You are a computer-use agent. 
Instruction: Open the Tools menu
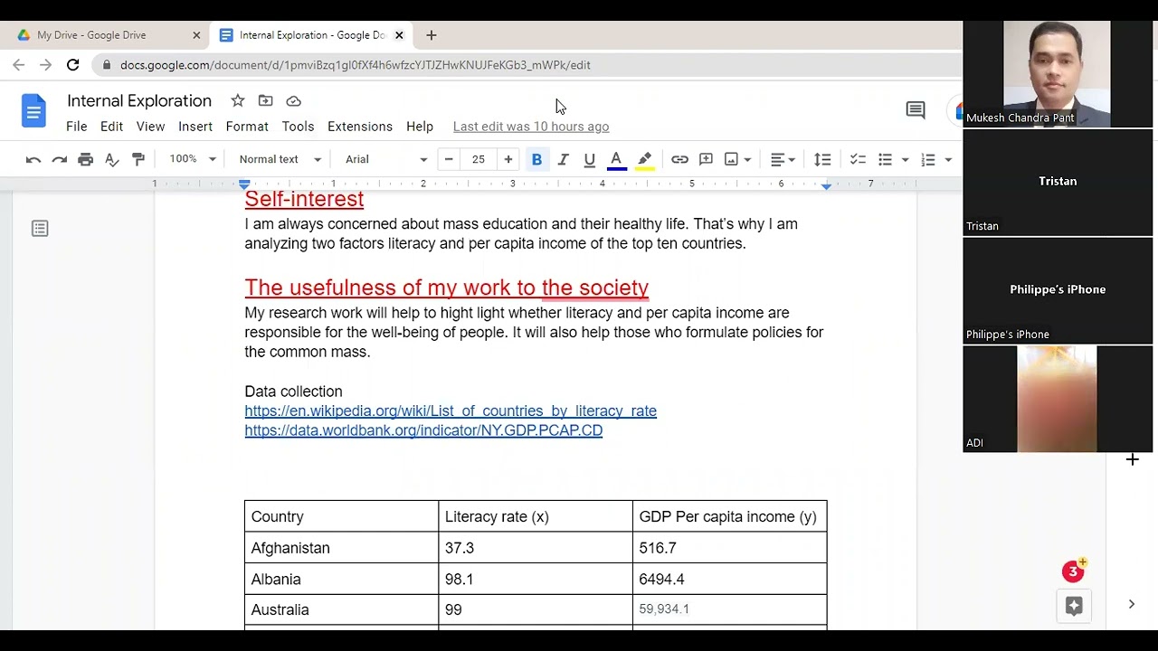pyautogui.click(x=298, y=127)
